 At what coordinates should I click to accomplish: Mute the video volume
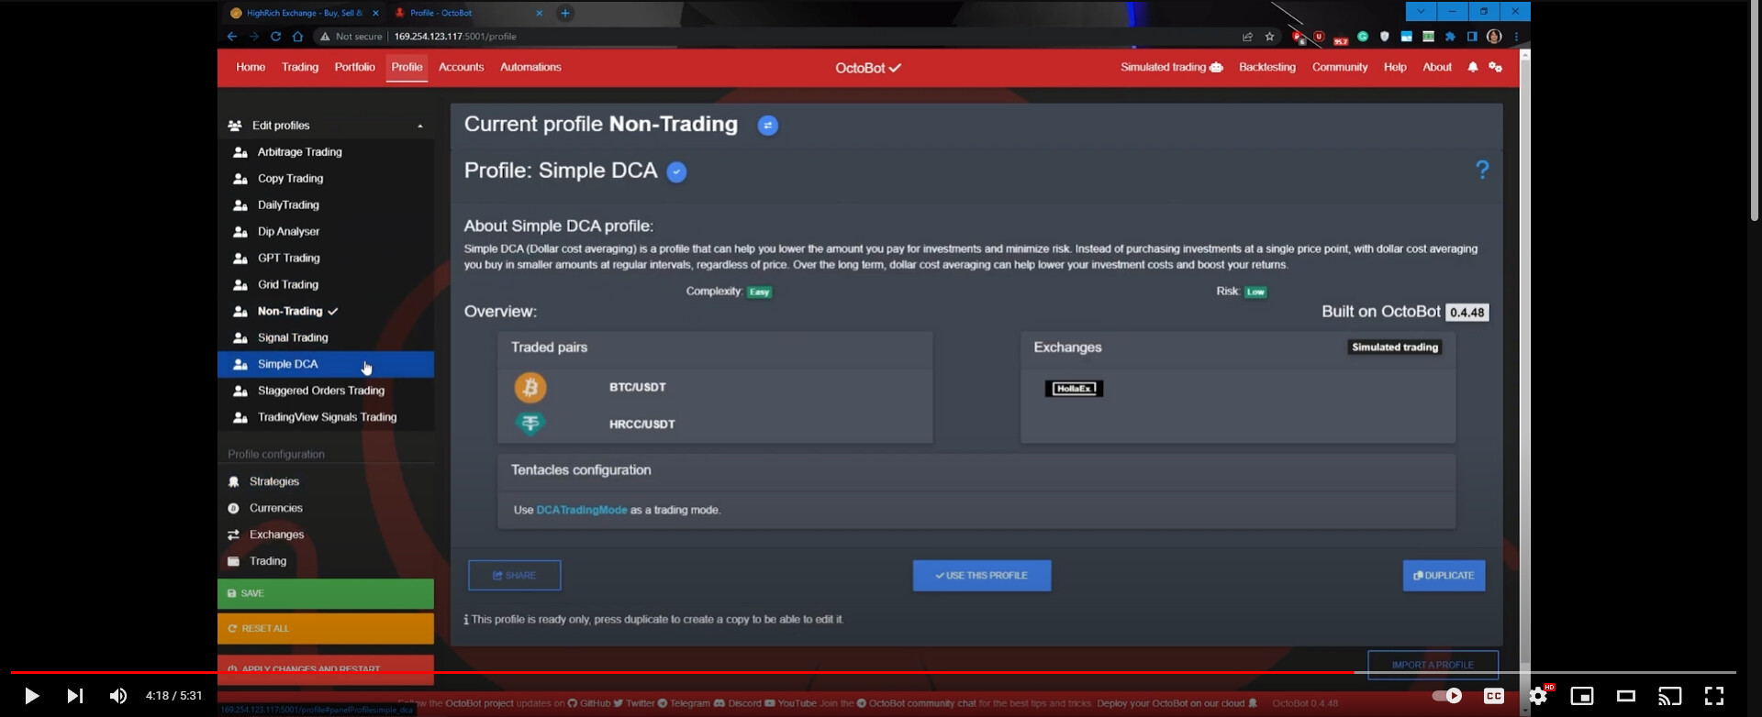(x=118, y=696)
